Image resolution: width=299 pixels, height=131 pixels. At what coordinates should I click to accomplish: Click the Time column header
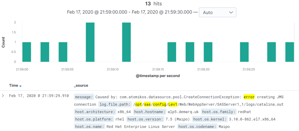[x=13, y=85]
